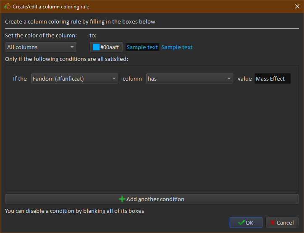This screenshot has width=304, height=233.
Task: Open the 'has' condition type dropdown
Action: coord(189,79)
